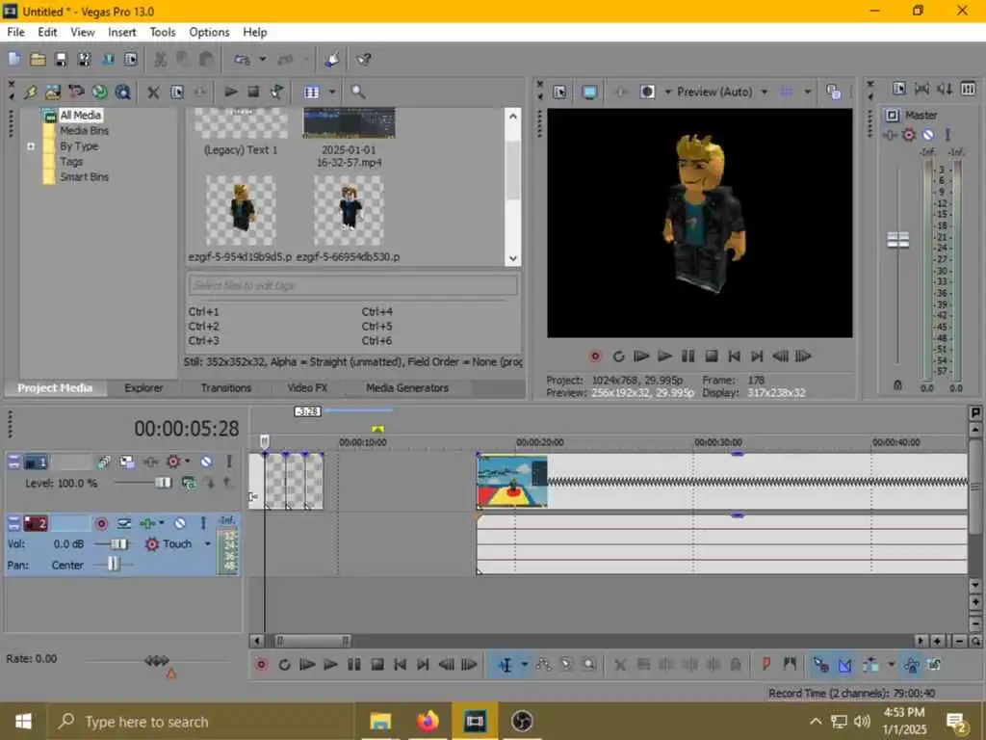986x740 pixels.
Task: Open the File menu
Action: [x=15, y=32]
